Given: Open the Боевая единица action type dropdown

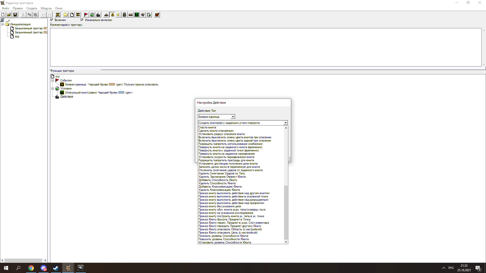Looking at the screenshot, I should 233,117.
